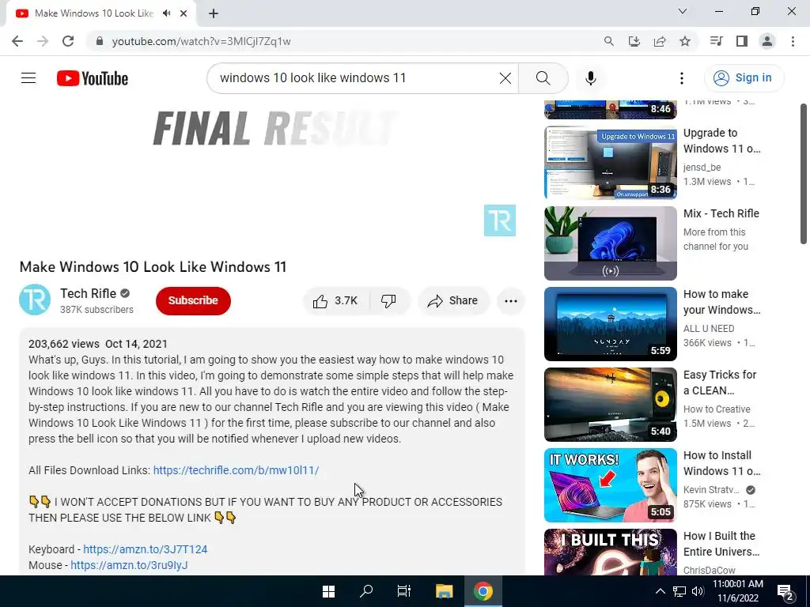Open more actions ellipsis below video
The width and height of the screenshot is (810, 607).
511,301
